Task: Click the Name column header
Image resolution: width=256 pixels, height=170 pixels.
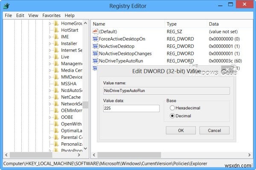Action: [x=128, y=24]
